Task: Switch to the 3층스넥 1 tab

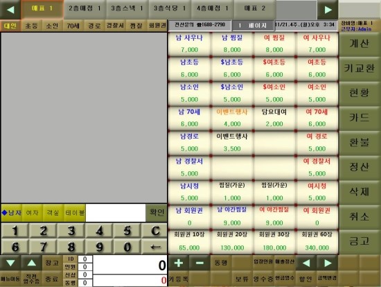Action: (127, 9)
